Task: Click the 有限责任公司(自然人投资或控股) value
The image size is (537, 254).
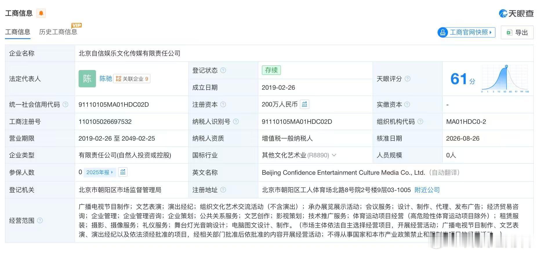Action: pos(125,155)
